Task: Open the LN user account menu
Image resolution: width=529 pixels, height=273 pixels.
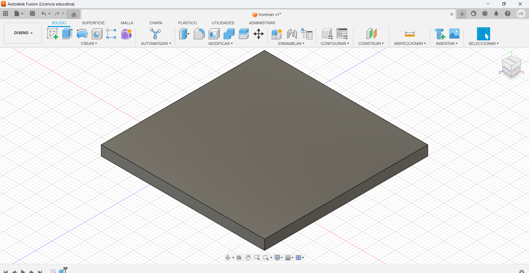Action: click(x=521, y=13)
